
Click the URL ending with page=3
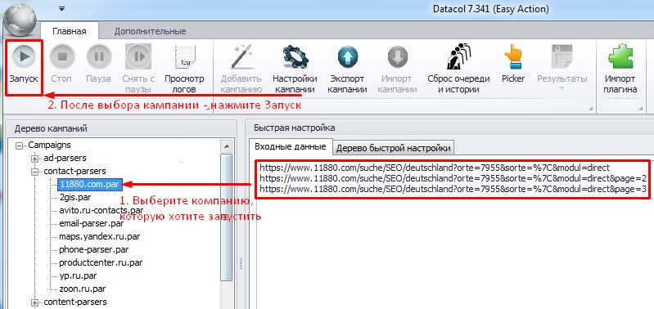[x=453, y=189]
